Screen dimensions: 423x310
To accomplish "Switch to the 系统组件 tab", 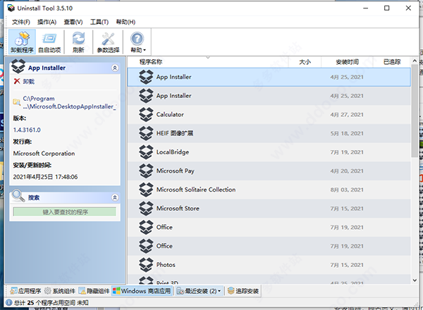I will 60,291.
